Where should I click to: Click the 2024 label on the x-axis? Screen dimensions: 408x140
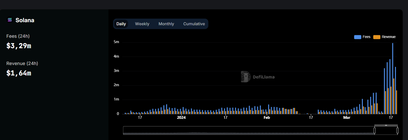coord(181,118)
